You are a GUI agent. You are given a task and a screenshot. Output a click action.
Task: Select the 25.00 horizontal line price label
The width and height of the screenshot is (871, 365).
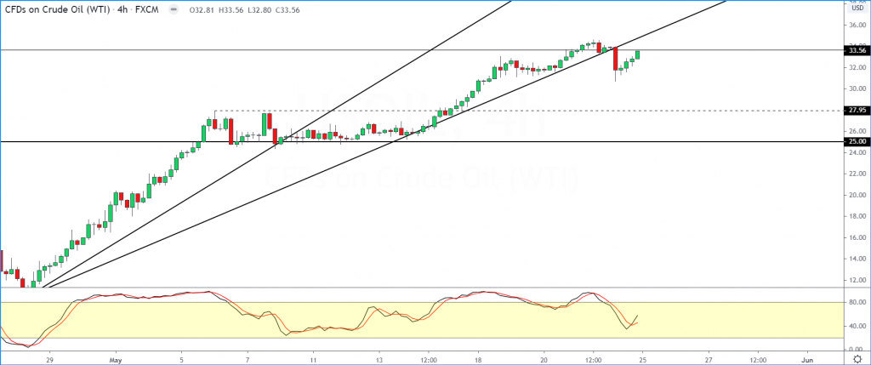point(857,142)
